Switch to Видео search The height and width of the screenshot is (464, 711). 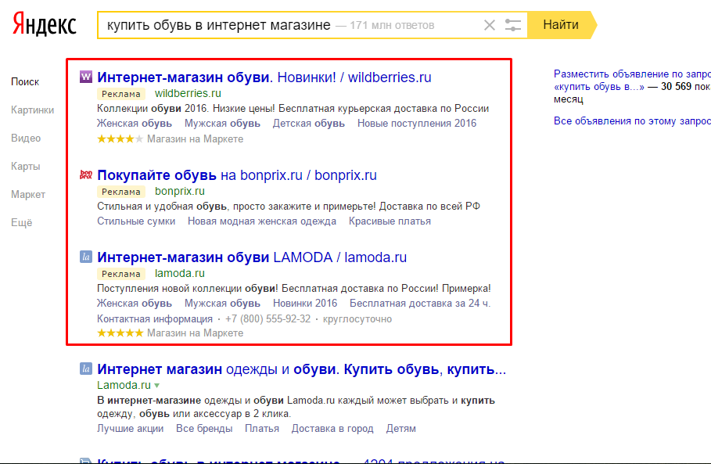(26, 138)
